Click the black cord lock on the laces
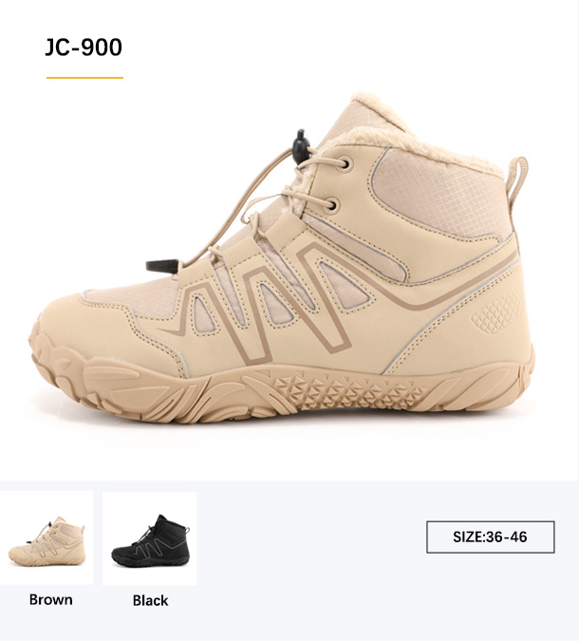The height and width of the screenshot is (641, 579). click(x=302, y=146)
